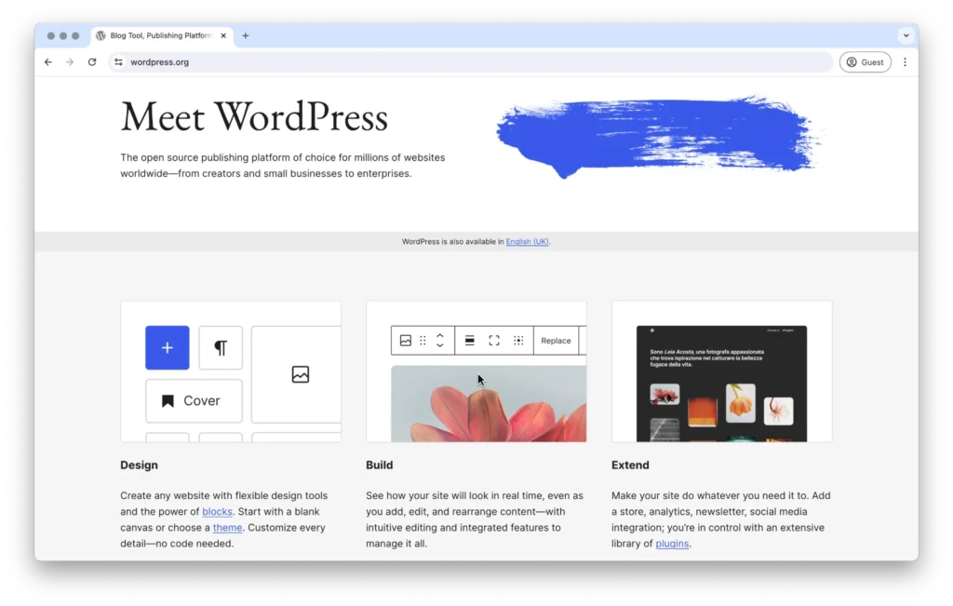Click the Replace button in Build toolbar
953x606 pixels.
(557, 341)
